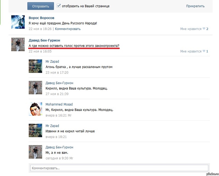219x176 pixels.
Task: Click the Отправить button
Action: pos(41,6)
